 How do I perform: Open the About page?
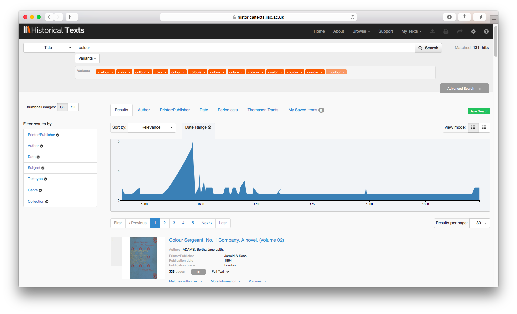click(x=338, y=31)
